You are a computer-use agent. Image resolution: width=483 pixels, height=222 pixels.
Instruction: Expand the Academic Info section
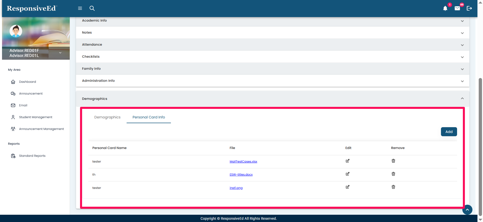pyautogui.click(x=462, y=21)
